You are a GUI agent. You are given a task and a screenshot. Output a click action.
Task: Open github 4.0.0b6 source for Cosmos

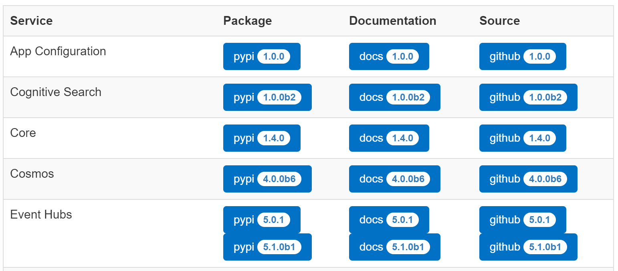click(x=528, y=179)
